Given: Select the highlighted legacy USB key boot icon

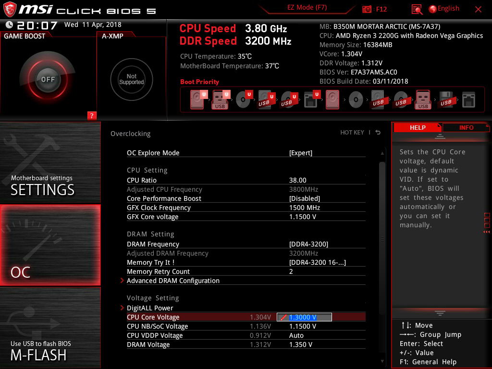Looking at the screenshot, I should click(423, 100).
